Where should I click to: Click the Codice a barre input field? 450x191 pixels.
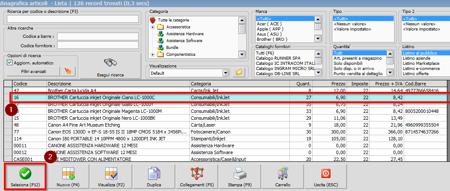click(98, 36)
